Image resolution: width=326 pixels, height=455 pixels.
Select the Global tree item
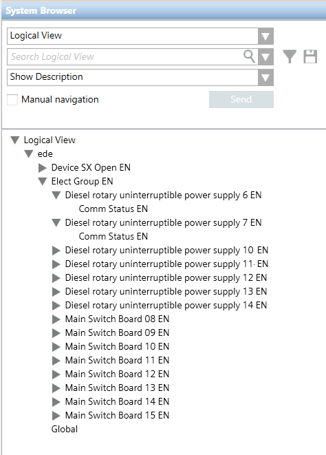[65, 429]
